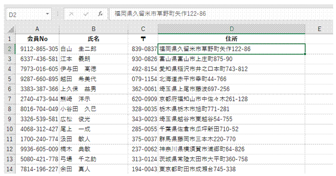Click the Insert Function fx icon
The image size is (336, 176).
100,14
